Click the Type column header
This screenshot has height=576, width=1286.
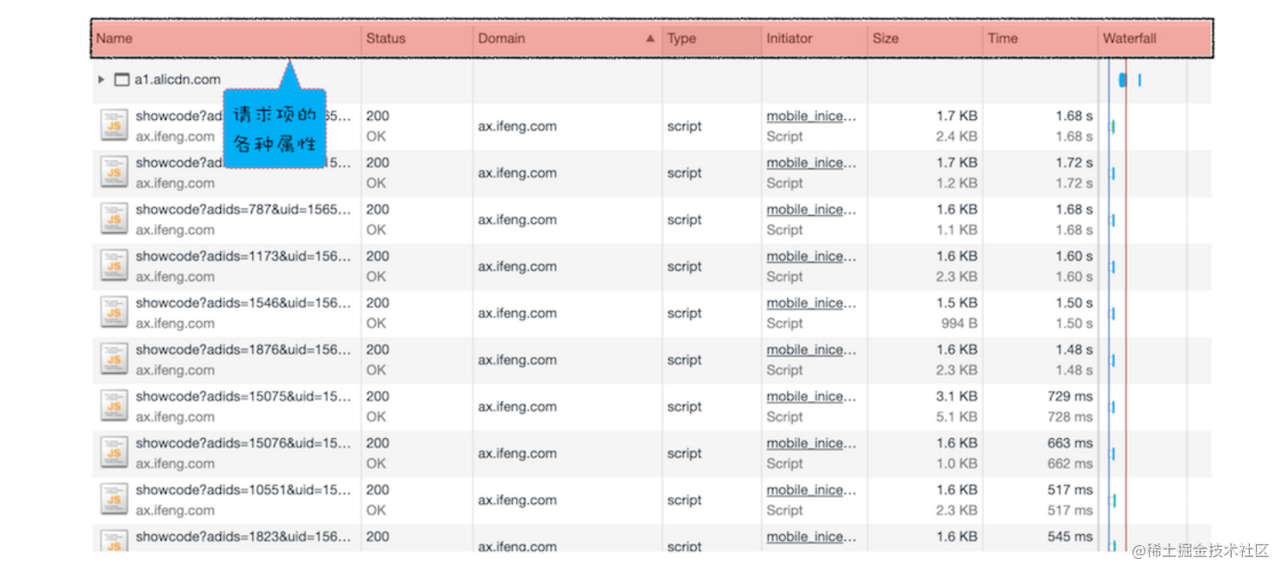(682, 39)
